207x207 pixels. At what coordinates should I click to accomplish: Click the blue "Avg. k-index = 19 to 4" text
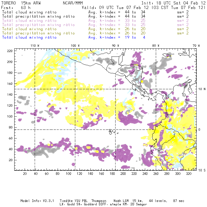tap(117, 37)
